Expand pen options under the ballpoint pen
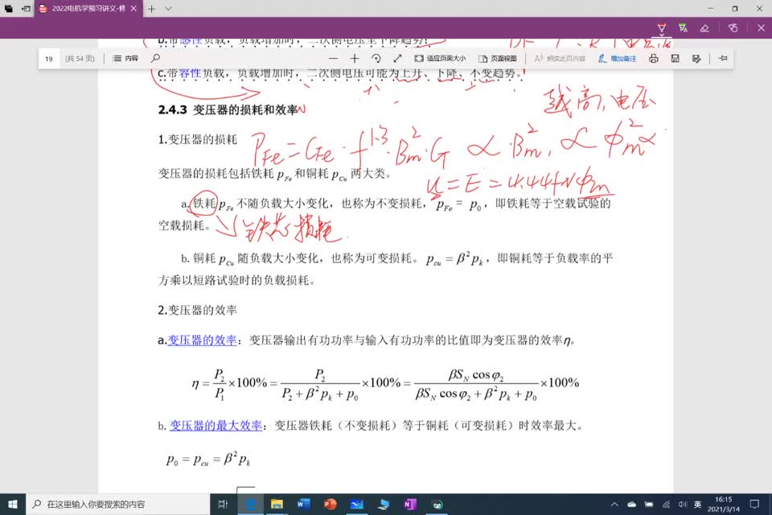 pyautogui.click(x=662, y=35)
